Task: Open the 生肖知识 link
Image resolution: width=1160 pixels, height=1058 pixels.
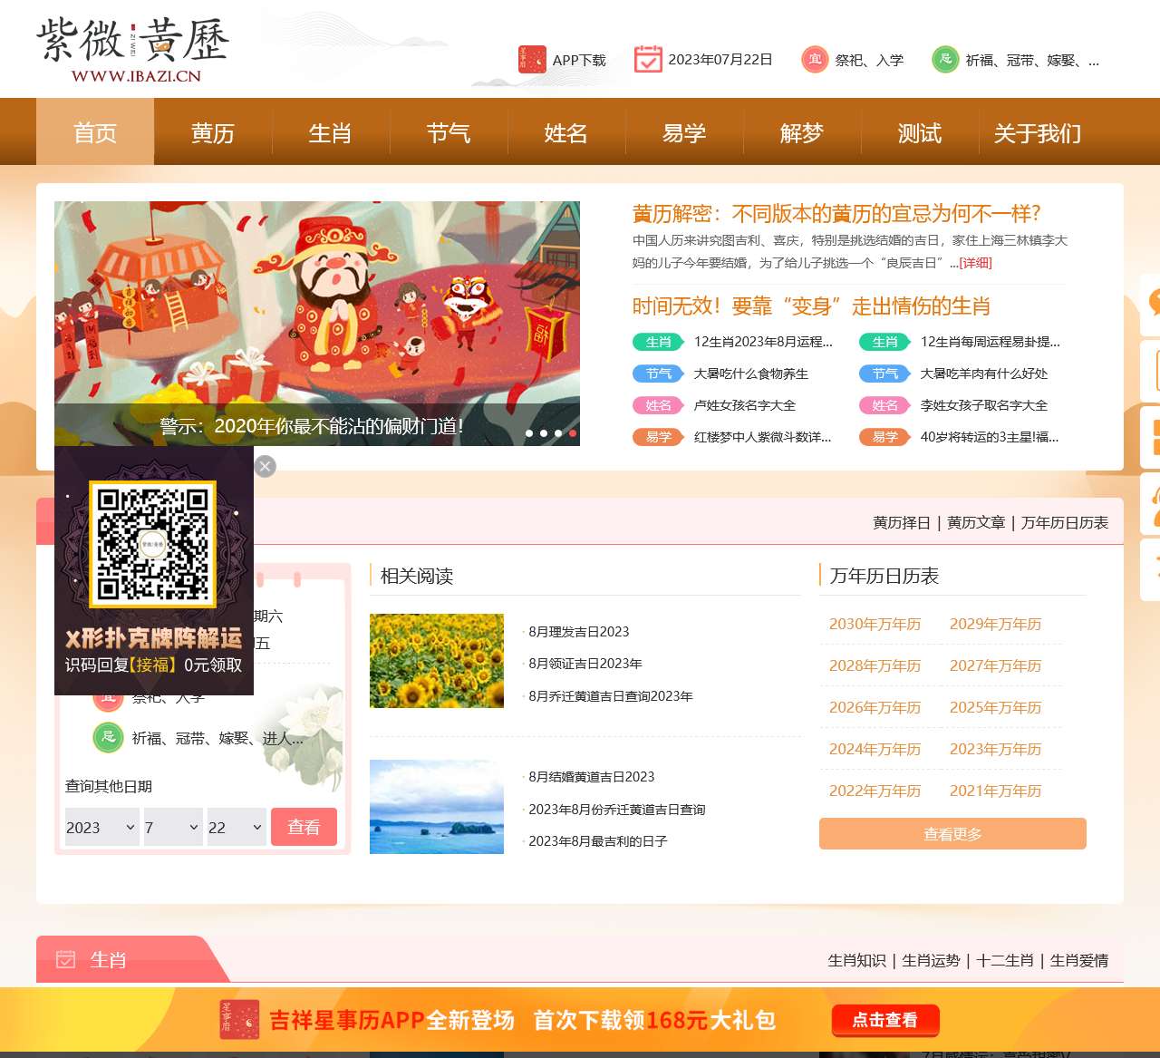Action: [x=856, y=960]
